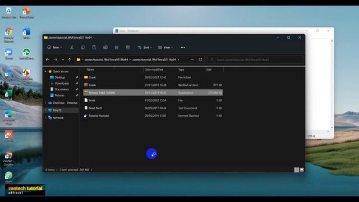359x202 pixels.
Task: Open the New item menu
Action: pos(54,47)
